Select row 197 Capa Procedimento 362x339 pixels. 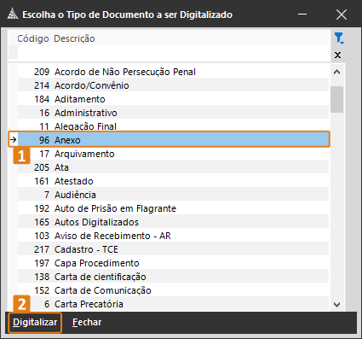173,263
